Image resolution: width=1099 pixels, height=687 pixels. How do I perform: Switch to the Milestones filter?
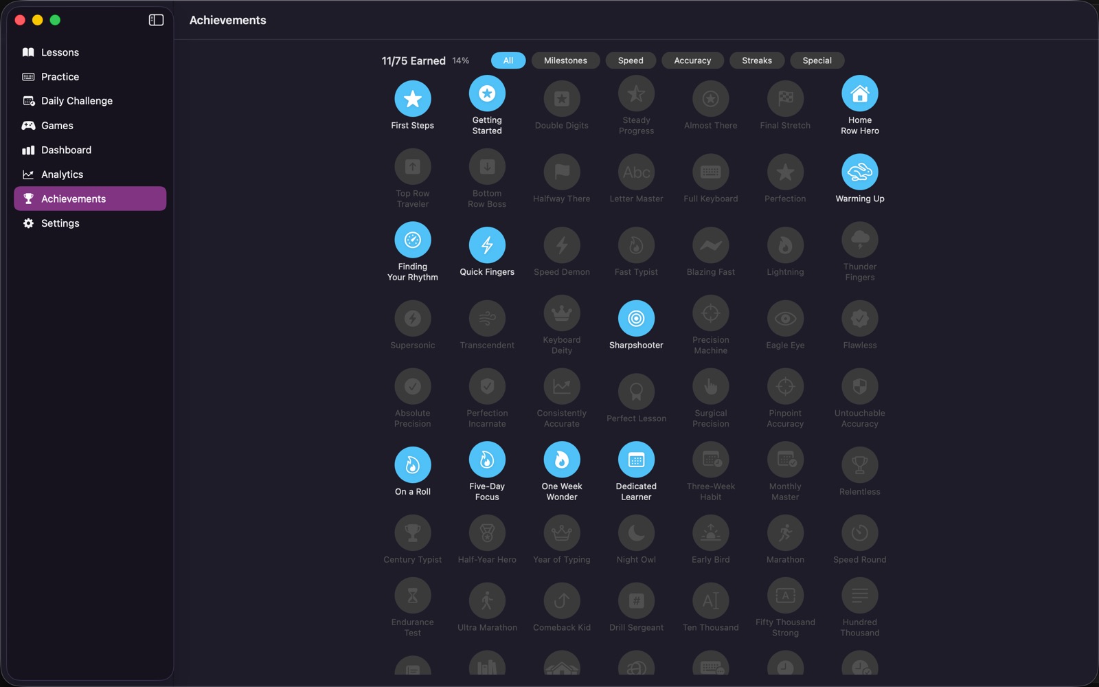pos(565,60)
